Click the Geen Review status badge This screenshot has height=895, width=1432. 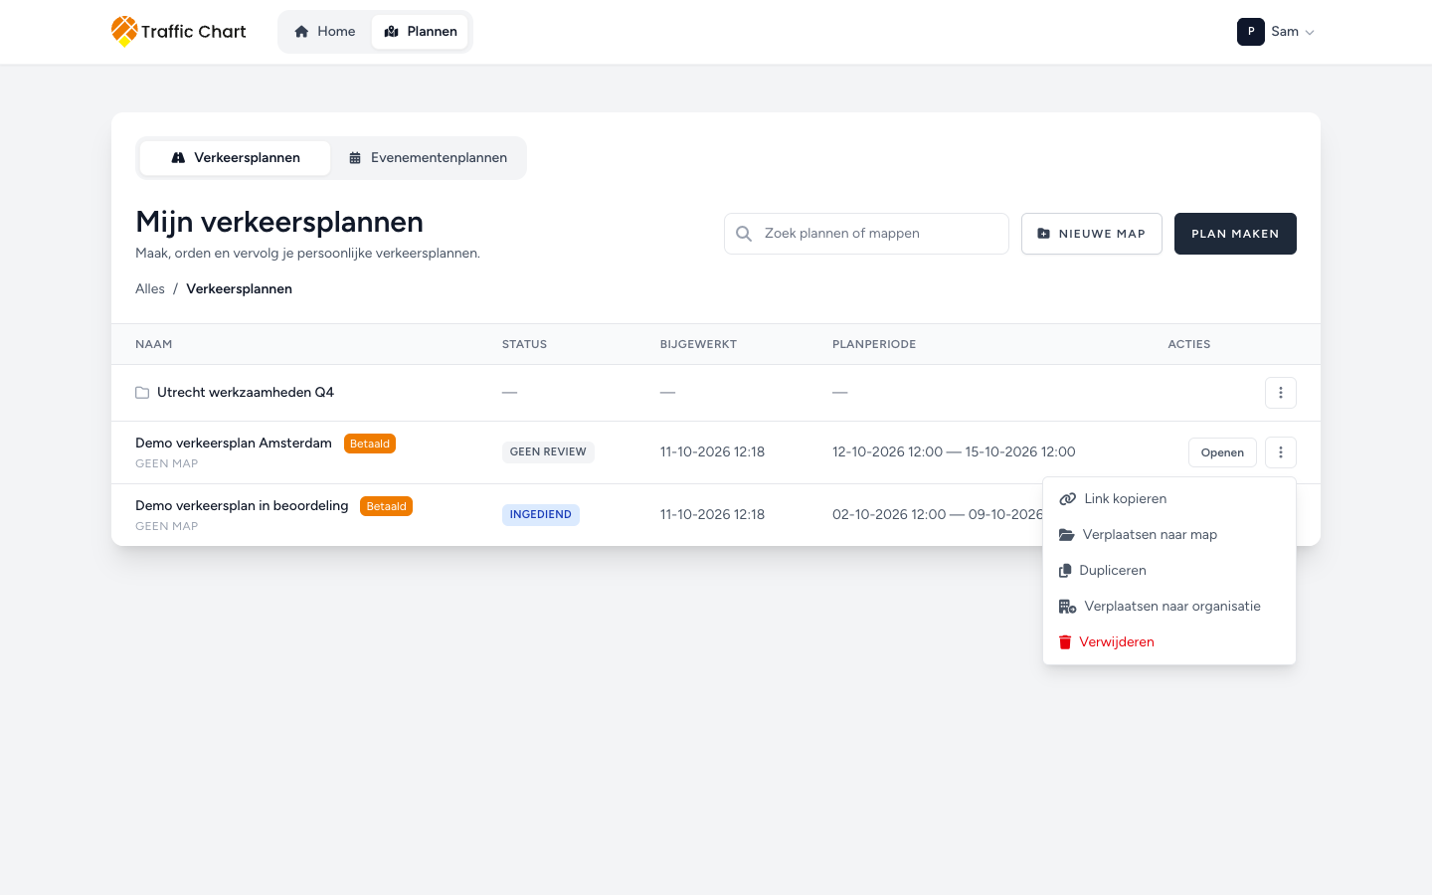coord(548,452)
